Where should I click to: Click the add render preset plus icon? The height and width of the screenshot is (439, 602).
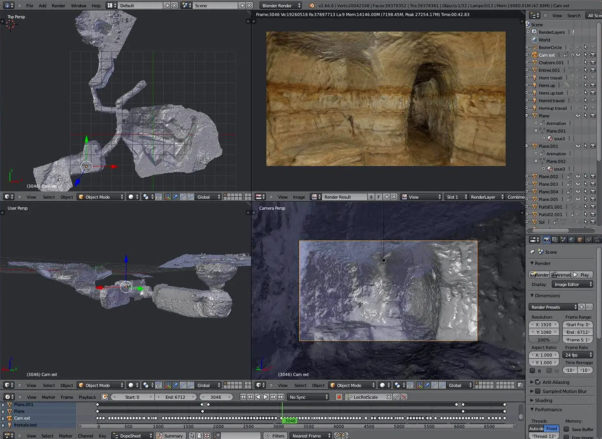pos(582,307)
